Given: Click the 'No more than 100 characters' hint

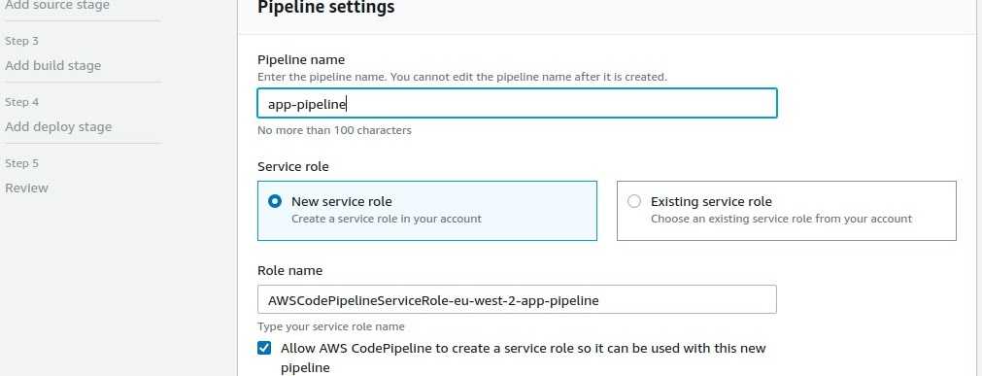Looking at the screenshot, I should (334, 130).
